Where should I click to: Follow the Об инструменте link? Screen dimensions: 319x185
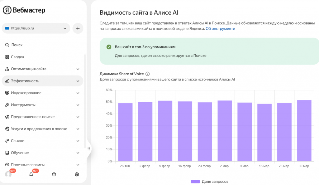(x=220, y=28)
